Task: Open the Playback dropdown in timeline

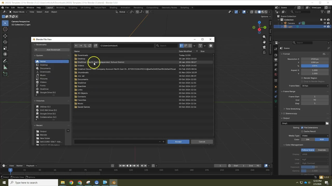Action: 31,166
